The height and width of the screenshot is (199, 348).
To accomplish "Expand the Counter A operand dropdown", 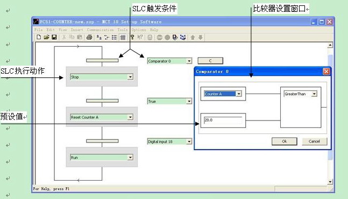I will click(239, 94).
